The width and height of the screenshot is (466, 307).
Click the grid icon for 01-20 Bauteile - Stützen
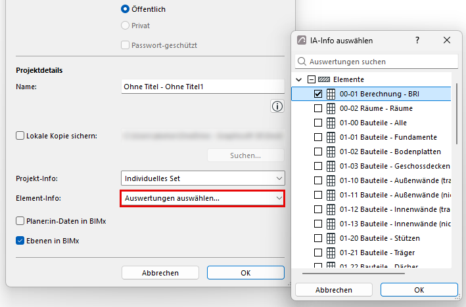(331, 238)
